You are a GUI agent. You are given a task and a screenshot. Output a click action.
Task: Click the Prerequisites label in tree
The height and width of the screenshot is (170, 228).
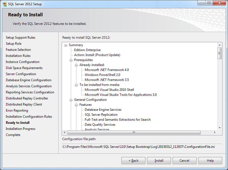click(84, 60)
